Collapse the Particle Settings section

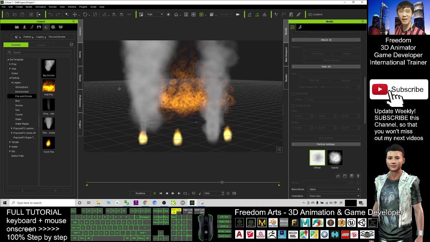point(293,144)
